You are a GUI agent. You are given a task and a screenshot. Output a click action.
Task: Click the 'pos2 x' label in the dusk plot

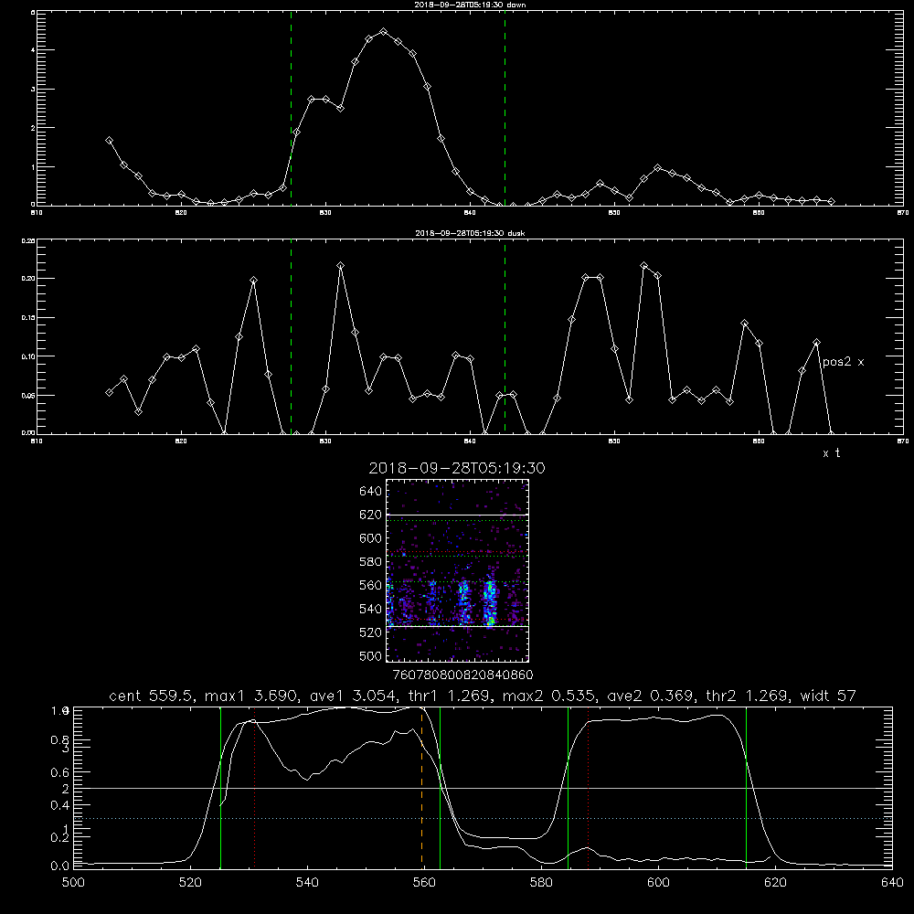pyautogui.click(x=843, y=362)
